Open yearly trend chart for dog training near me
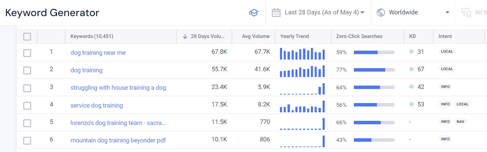This screenshot has height=152, width=487. [x=302, y=53]
